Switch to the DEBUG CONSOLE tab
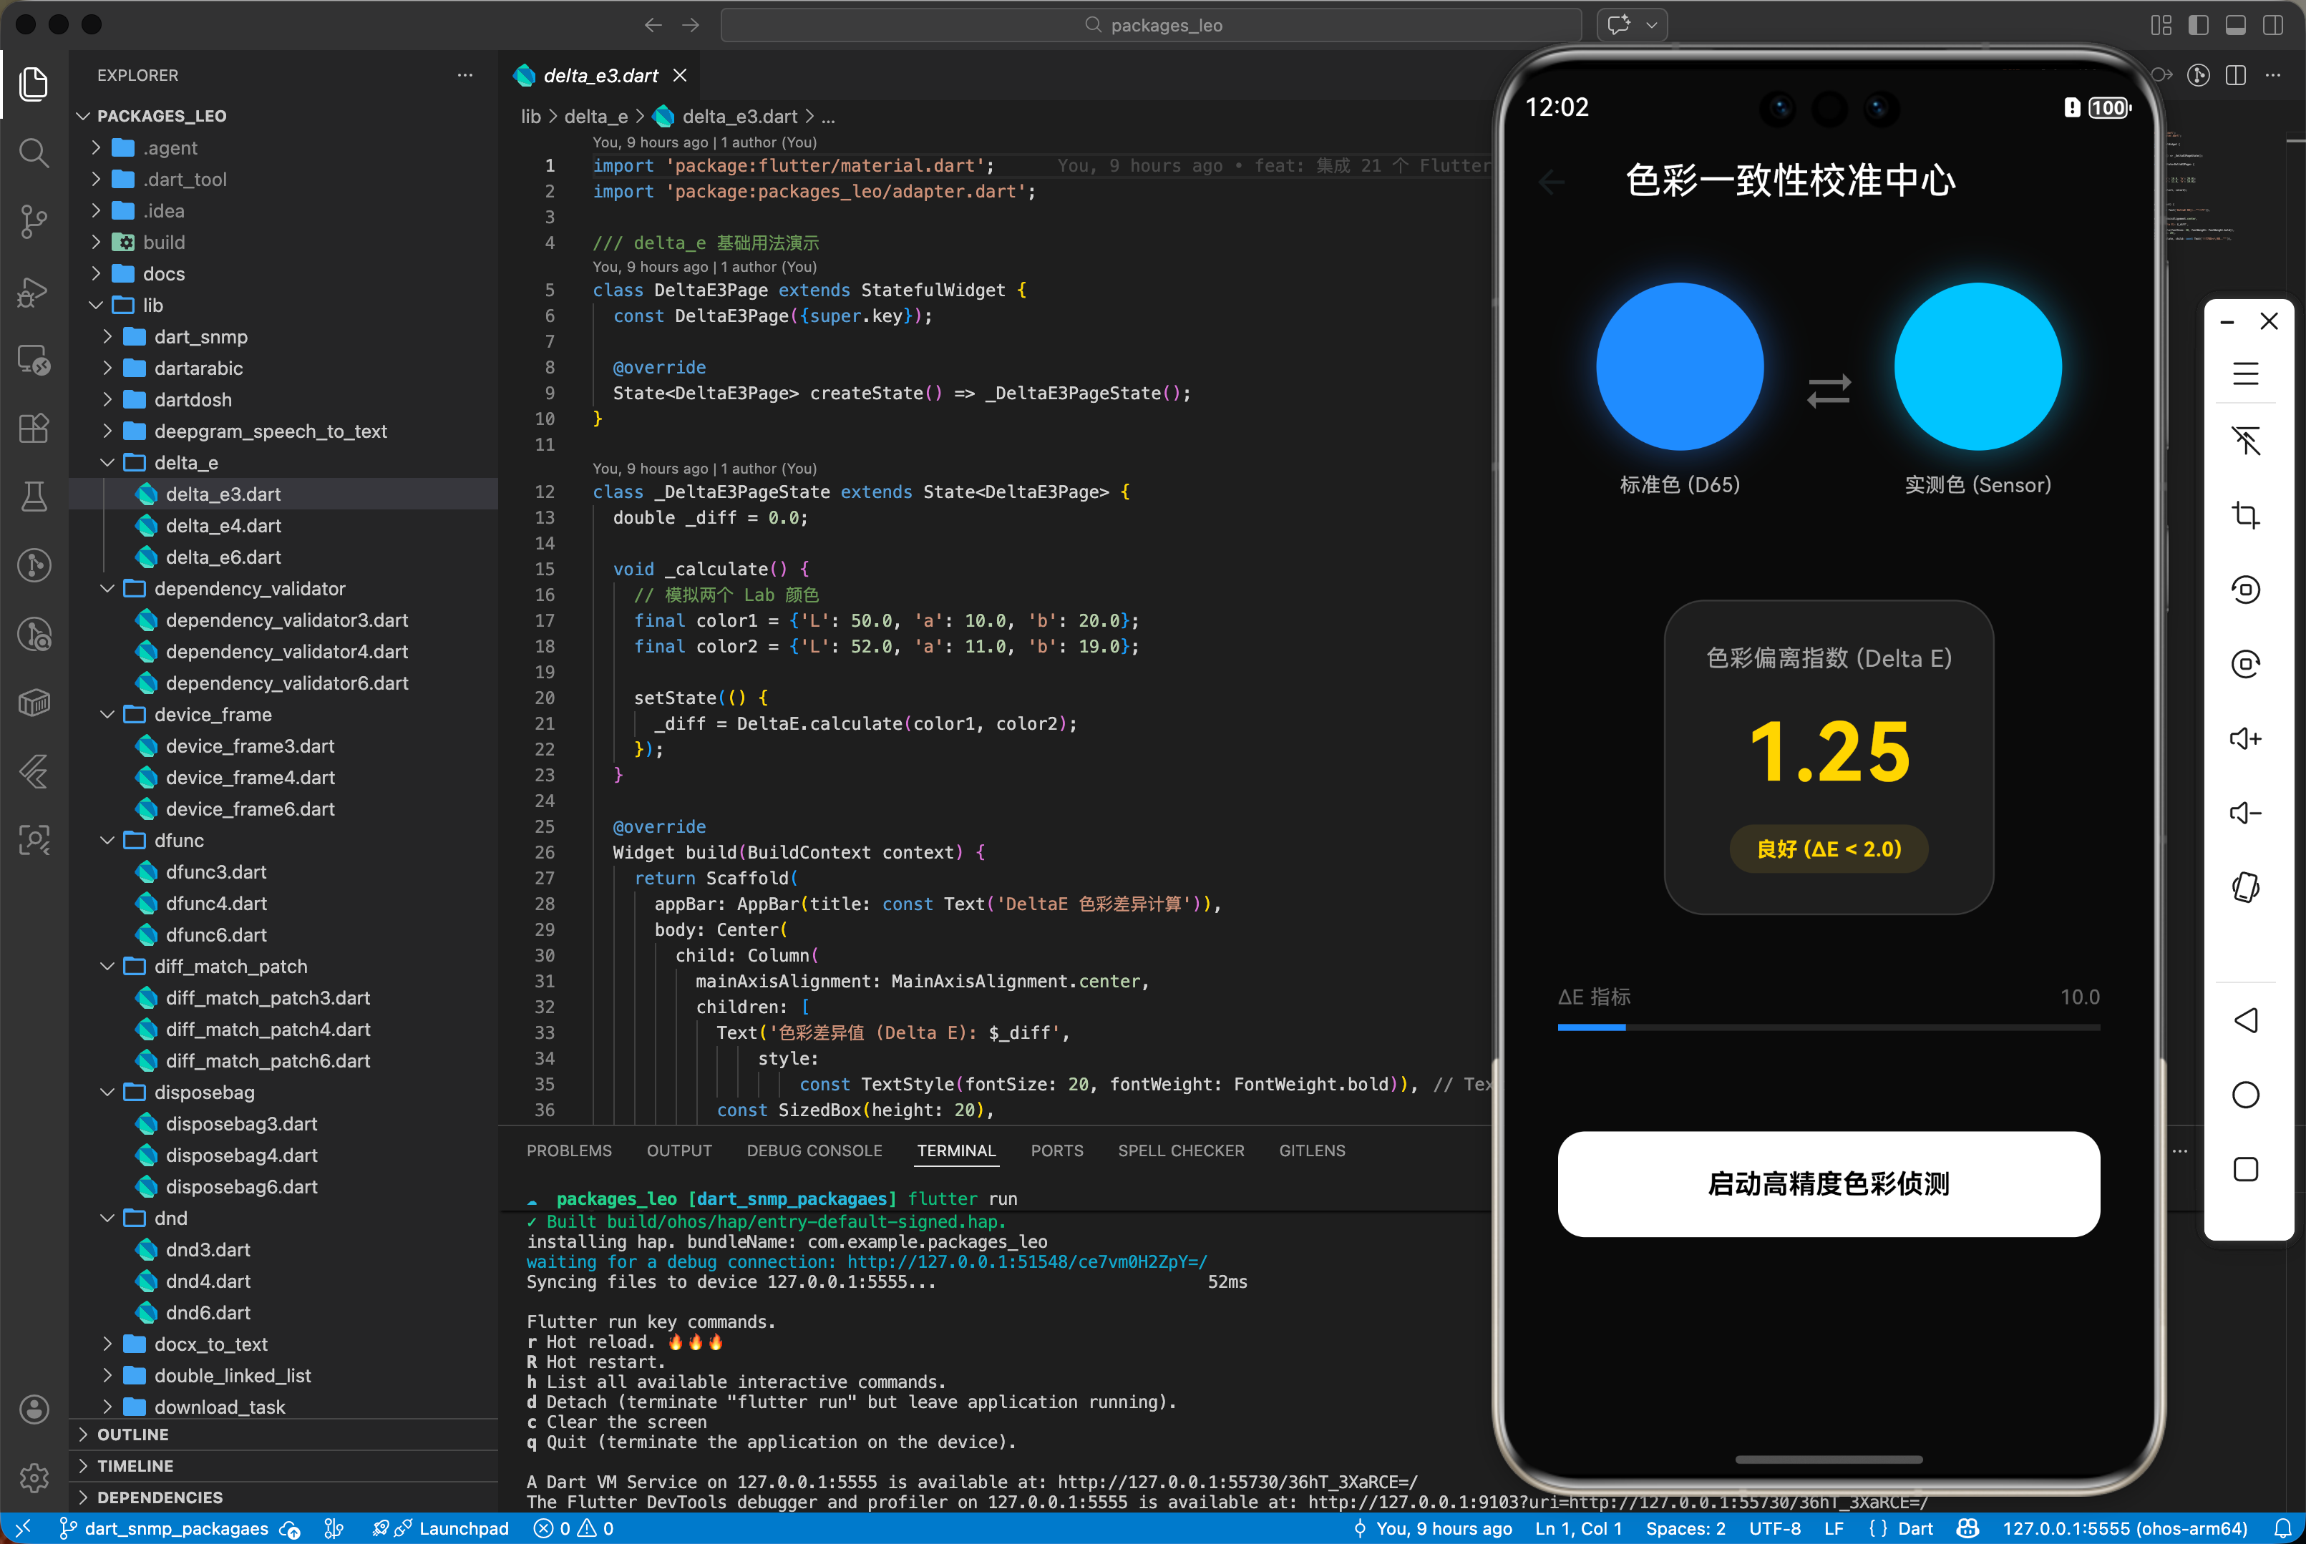This screenshot has height=1544, width=2306. [x=814, y=1150]
